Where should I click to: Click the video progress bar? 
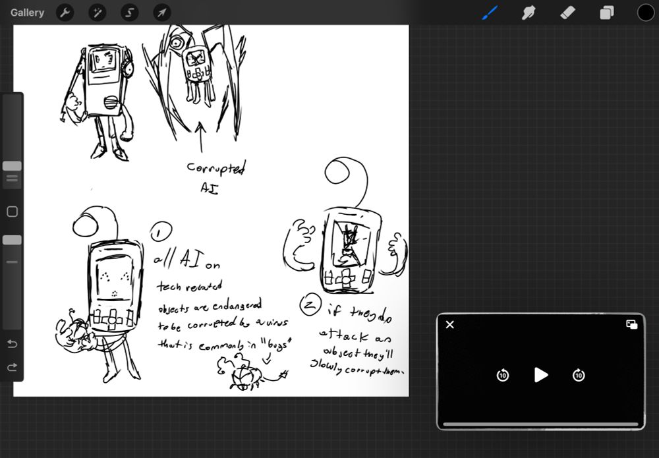(540, 424)
